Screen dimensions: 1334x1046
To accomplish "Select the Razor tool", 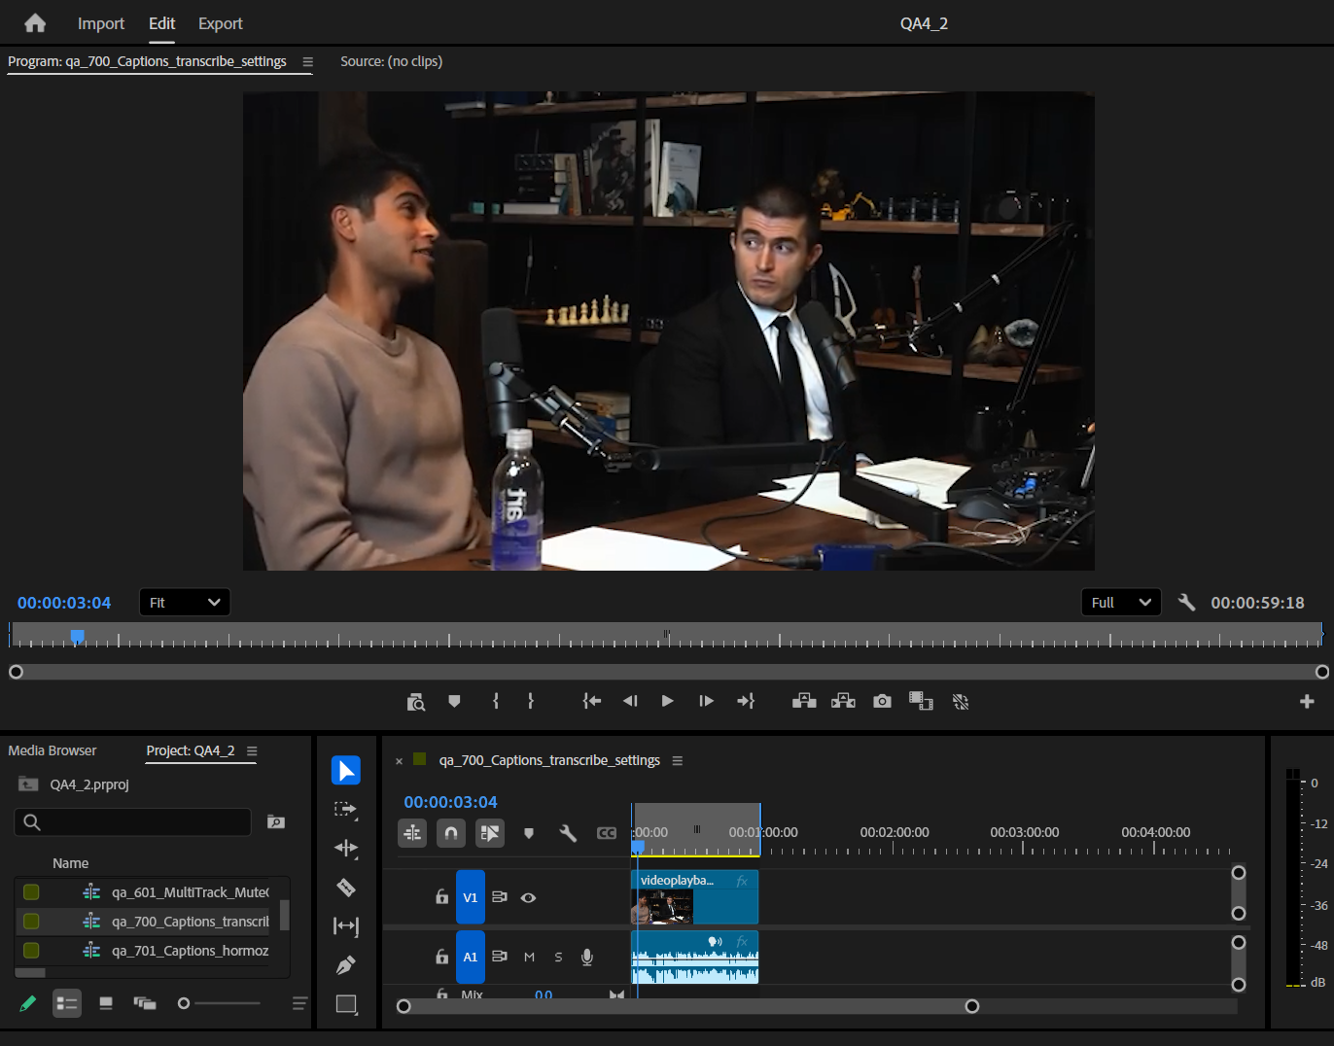I will (x=346, y=888).
